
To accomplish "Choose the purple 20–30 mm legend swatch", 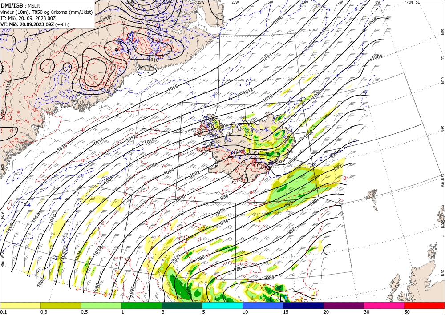I will [x=344, y=305].
